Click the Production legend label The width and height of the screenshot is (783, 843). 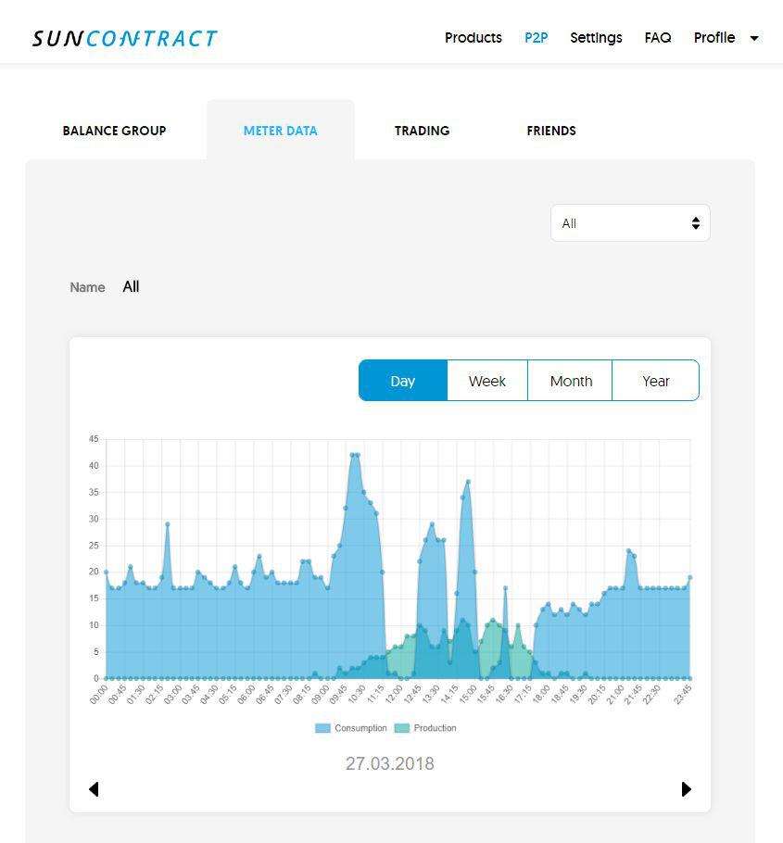[x=435, y=728]
